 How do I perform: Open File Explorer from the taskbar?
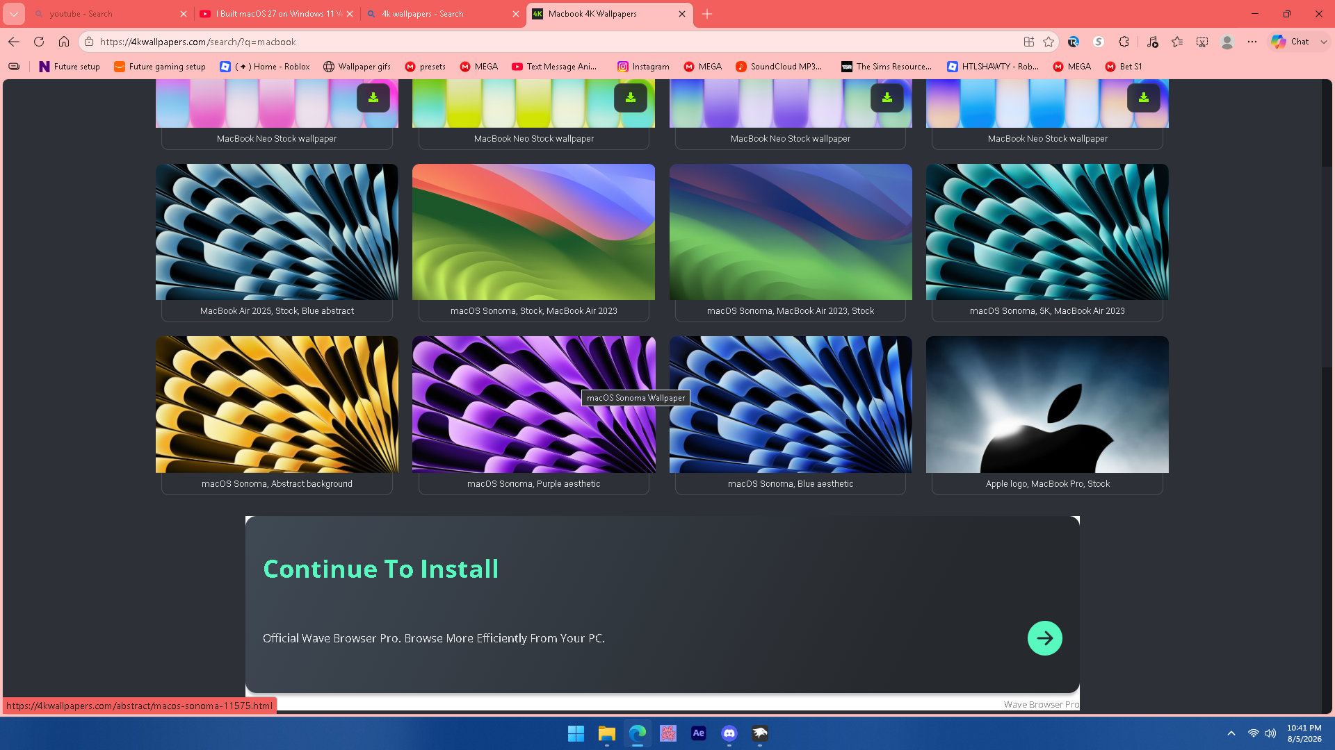tap(607, 733)
